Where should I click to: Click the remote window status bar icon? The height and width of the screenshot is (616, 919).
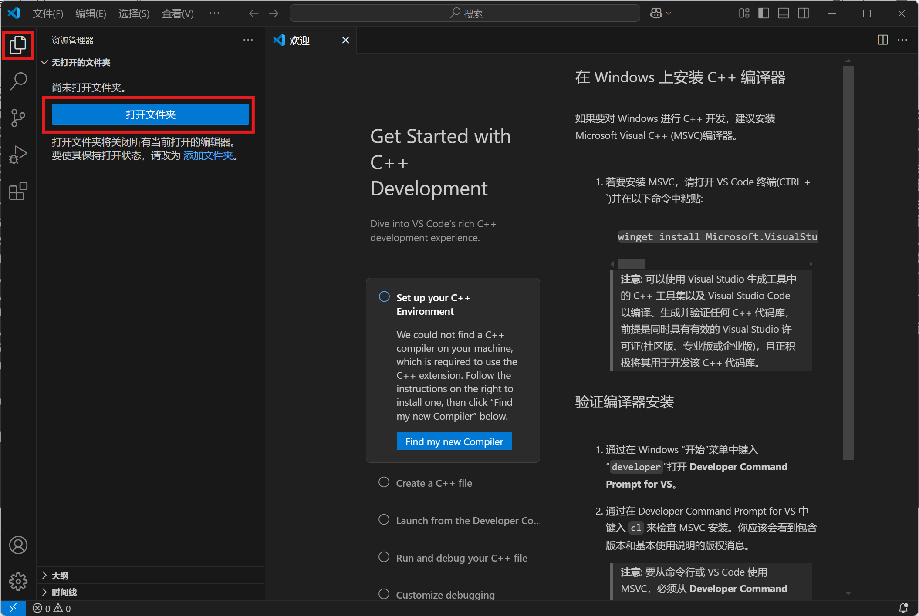tap(13, 608)
